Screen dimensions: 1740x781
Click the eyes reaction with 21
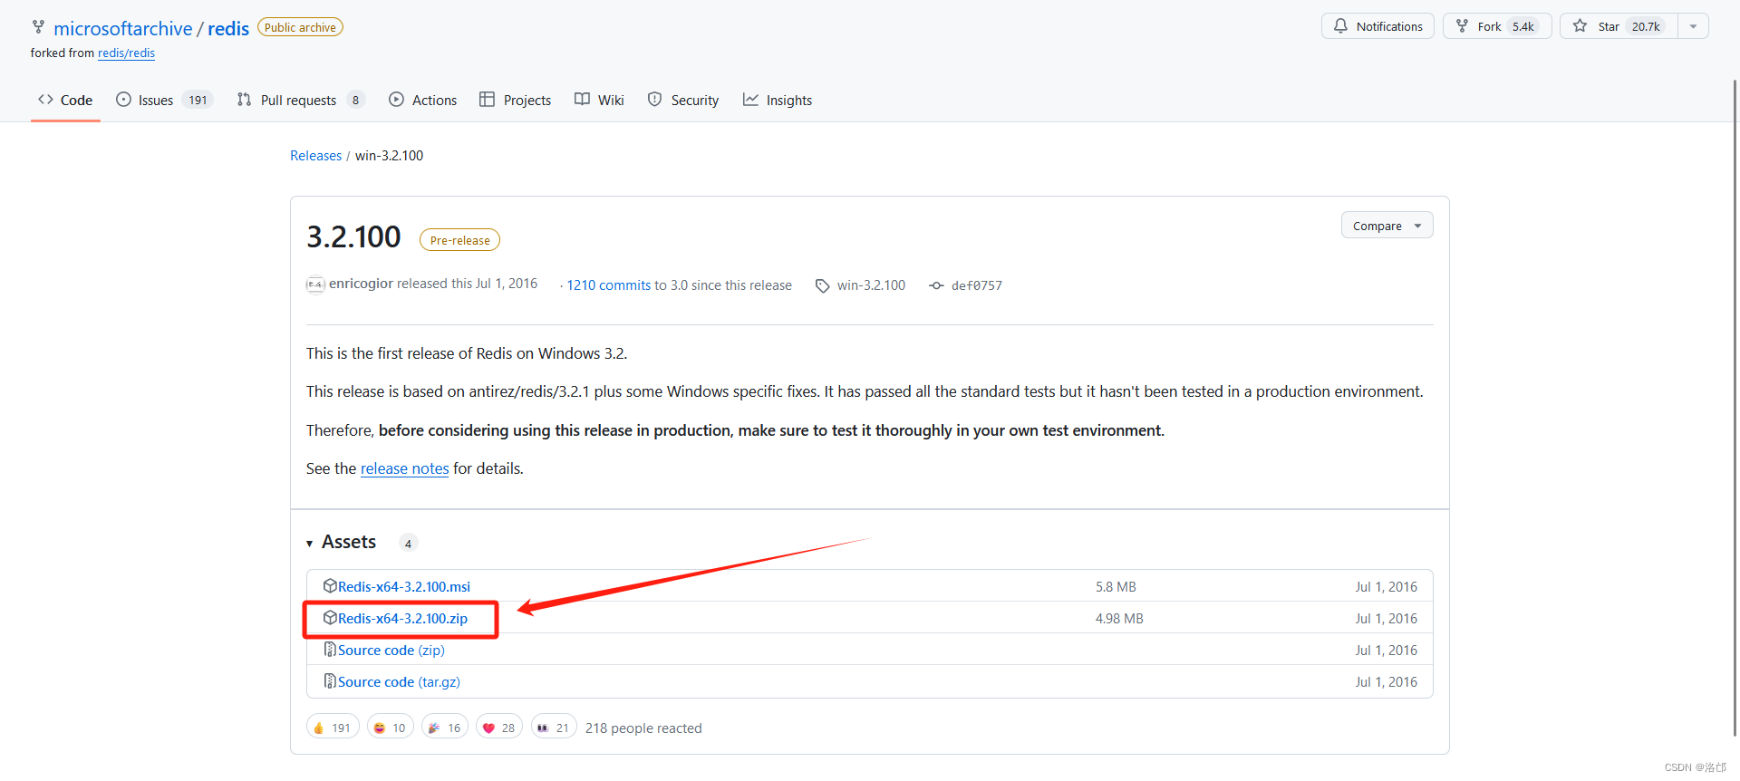pos(554,728)
